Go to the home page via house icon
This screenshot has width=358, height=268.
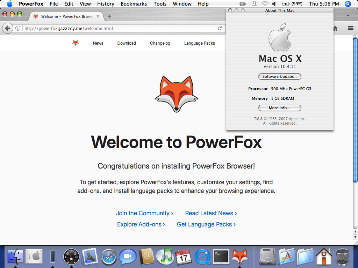(335, 28)
